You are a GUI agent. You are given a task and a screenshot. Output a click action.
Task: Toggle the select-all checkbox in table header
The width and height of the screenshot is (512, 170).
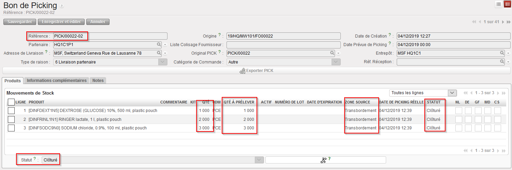pos(11,102)
